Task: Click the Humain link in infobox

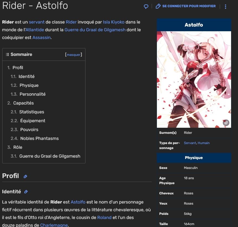Action: tap(203, 143)
